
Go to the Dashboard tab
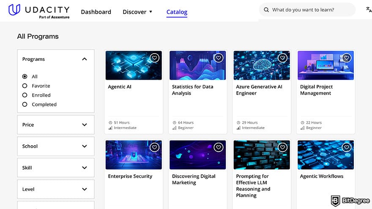96,12
